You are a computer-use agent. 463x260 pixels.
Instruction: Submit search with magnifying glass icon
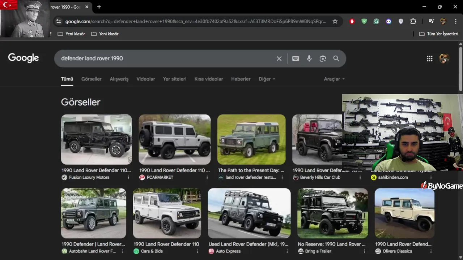point(336,58)
